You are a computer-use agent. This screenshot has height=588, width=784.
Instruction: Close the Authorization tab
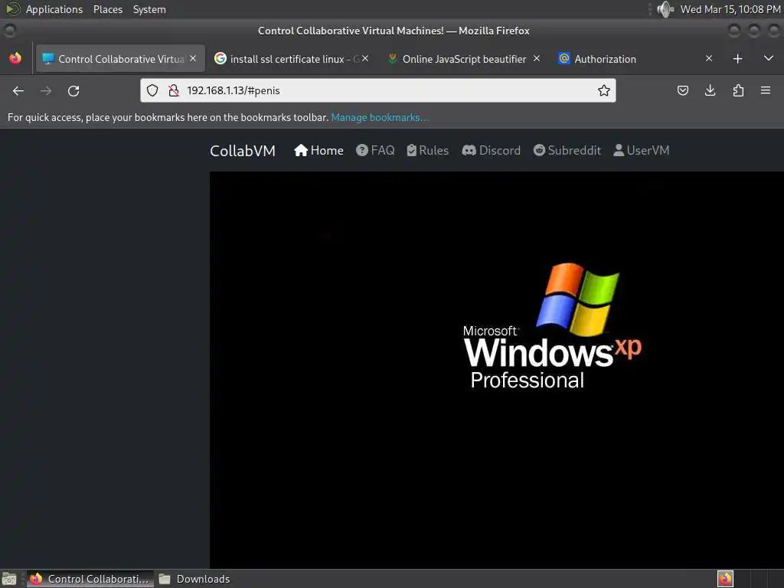(708, 58)
